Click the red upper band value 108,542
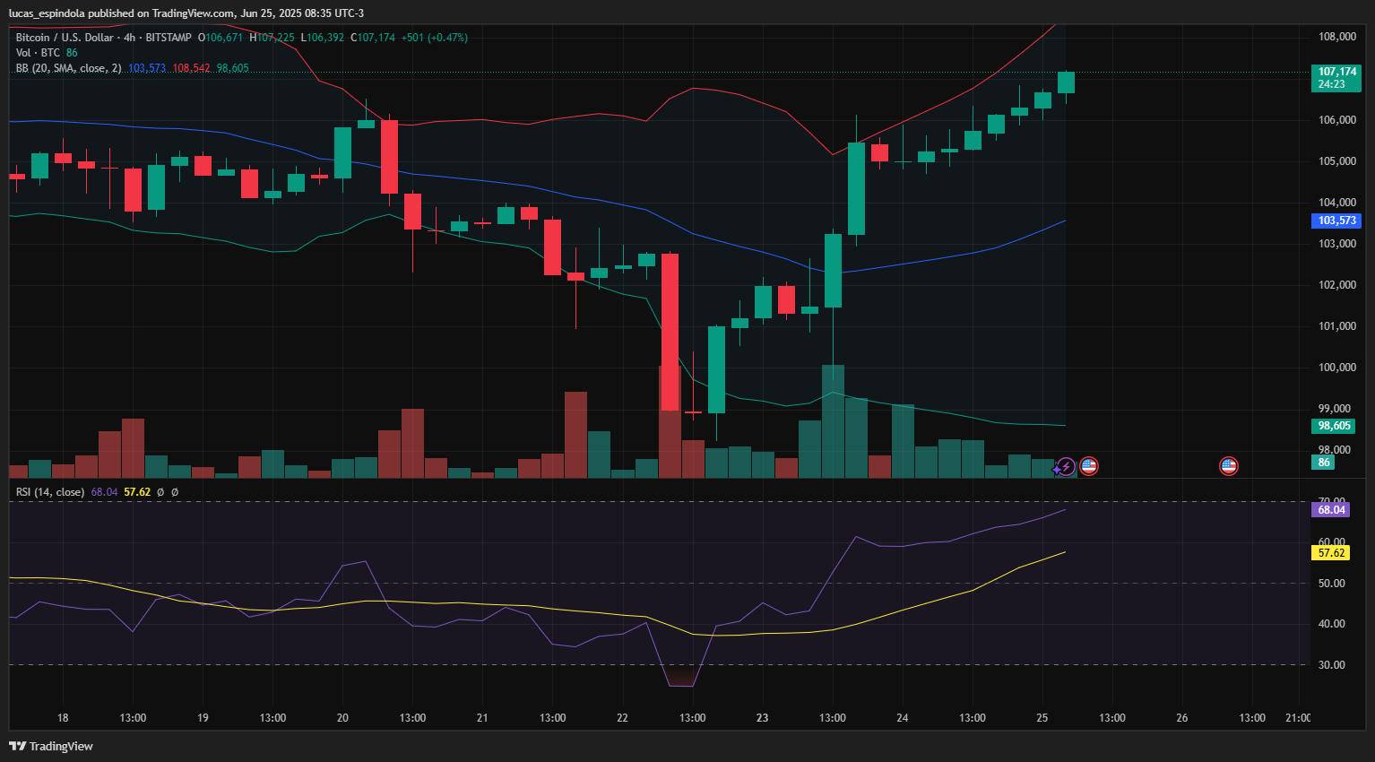 191,68
